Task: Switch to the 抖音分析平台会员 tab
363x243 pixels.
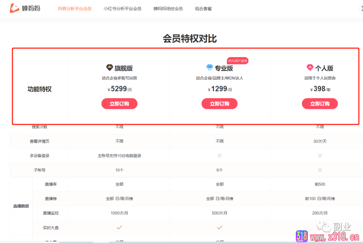Action: pyautogui.click(x=75, y=9)
